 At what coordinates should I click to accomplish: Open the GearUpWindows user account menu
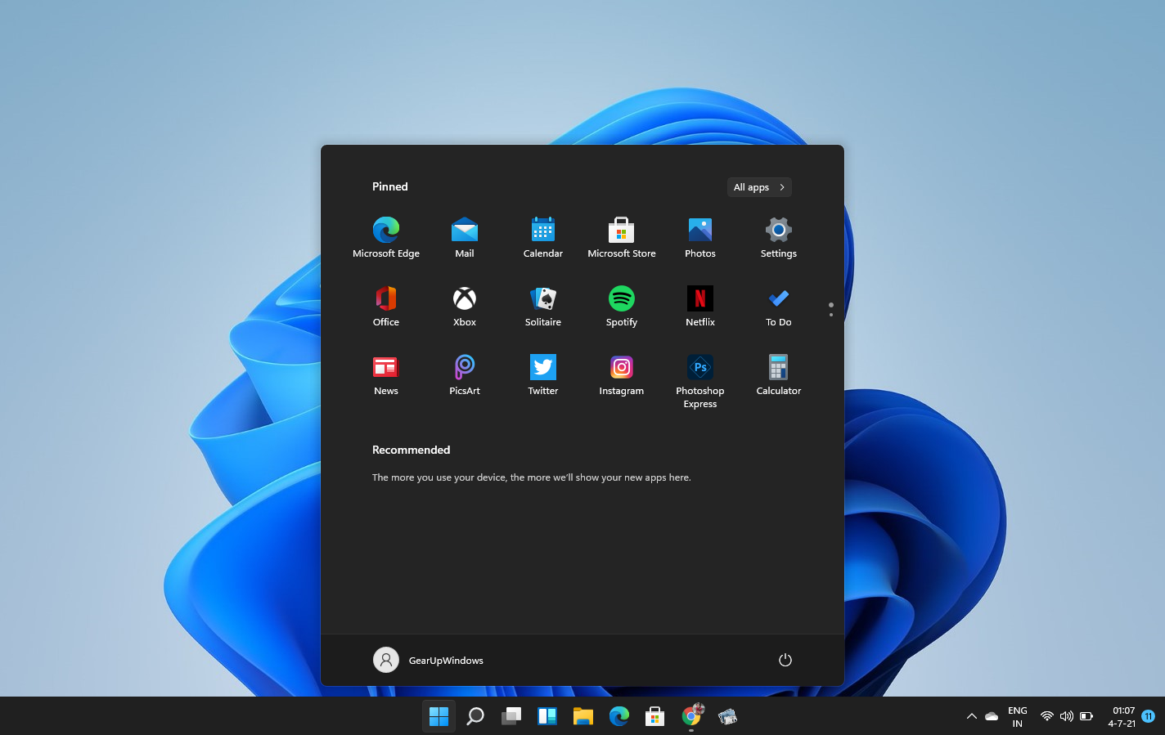[429, 660]
